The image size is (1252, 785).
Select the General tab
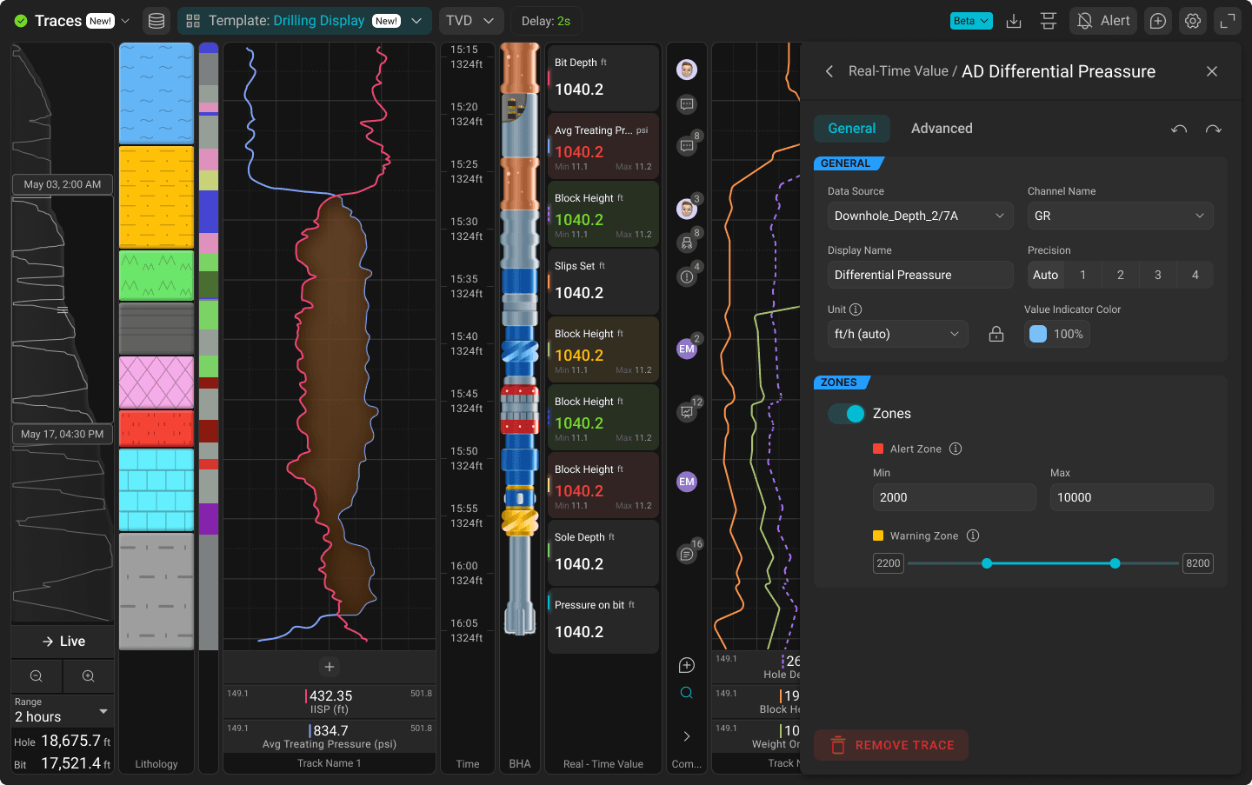click(852, 129)
